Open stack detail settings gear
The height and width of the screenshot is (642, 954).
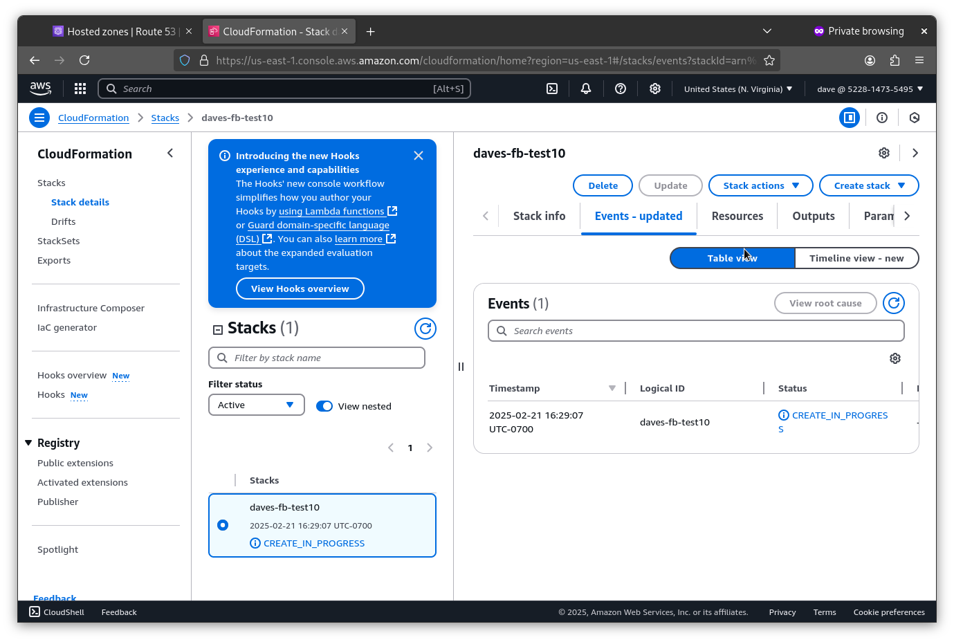884,153
